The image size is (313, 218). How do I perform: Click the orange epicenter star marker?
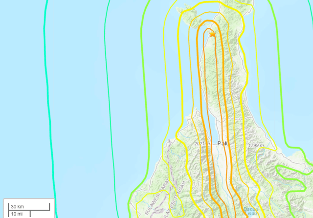pyautogui.click(x=212, y=34)
